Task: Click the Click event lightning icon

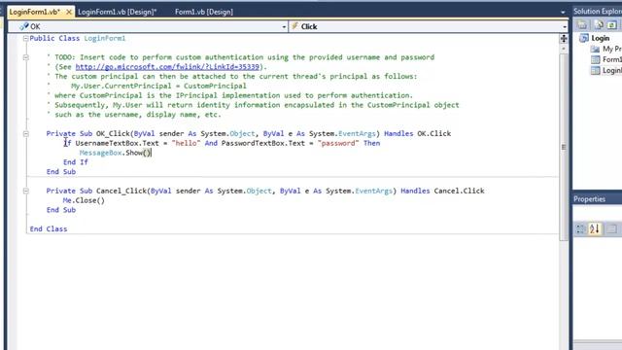Action: point(294,26)
